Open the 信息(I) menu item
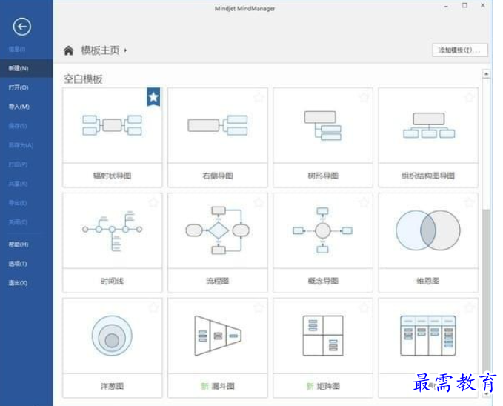 coord(17,49)
